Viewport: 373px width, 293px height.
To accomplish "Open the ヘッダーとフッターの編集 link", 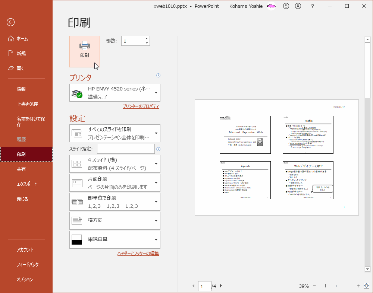I will [138, 254].
